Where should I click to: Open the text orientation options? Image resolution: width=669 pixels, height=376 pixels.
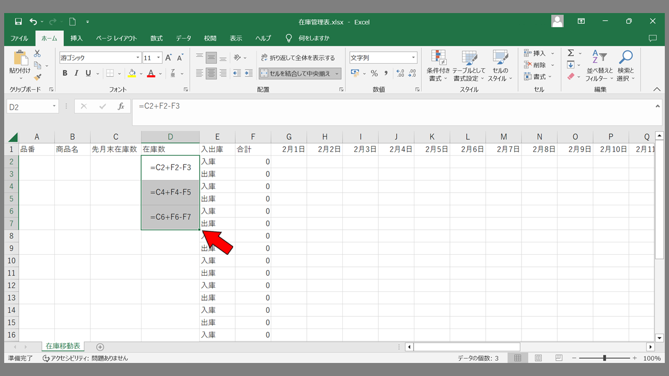coord(239,57)
